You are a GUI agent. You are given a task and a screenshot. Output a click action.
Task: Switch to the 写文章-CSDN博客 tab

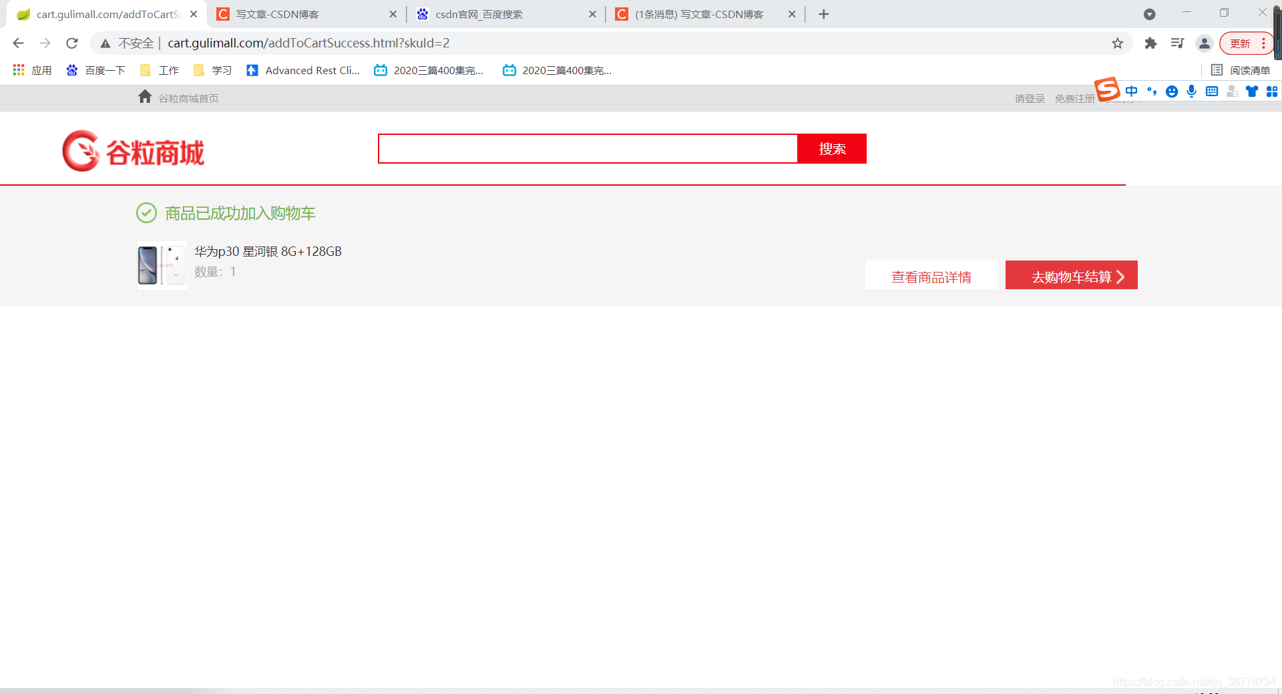pyautogui.click(x=307, y=14)
